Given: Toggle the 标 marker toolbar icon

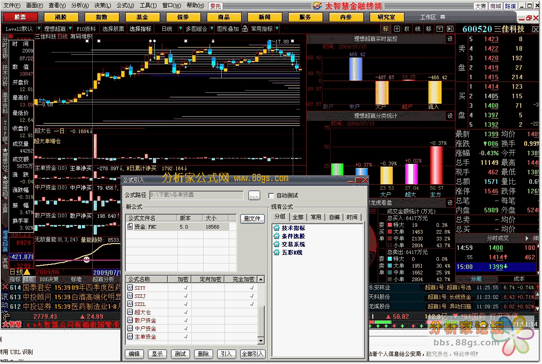Looking at the screenshot, I should pos(386,29).
